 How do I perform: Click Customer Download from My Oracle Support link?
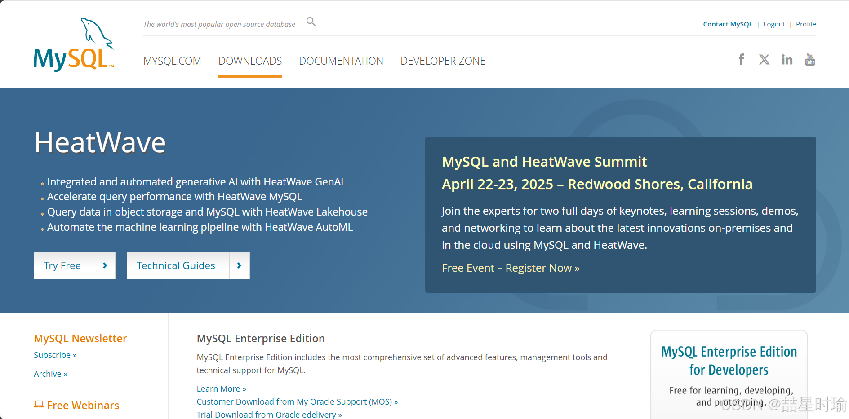click(297, 402)
